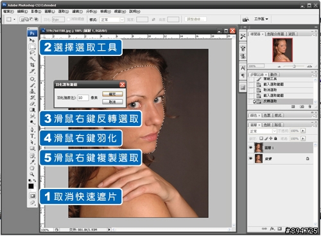Select the Clone Stamp tool
The height and width of the screenshot is (236, 321).
(32, 91)
